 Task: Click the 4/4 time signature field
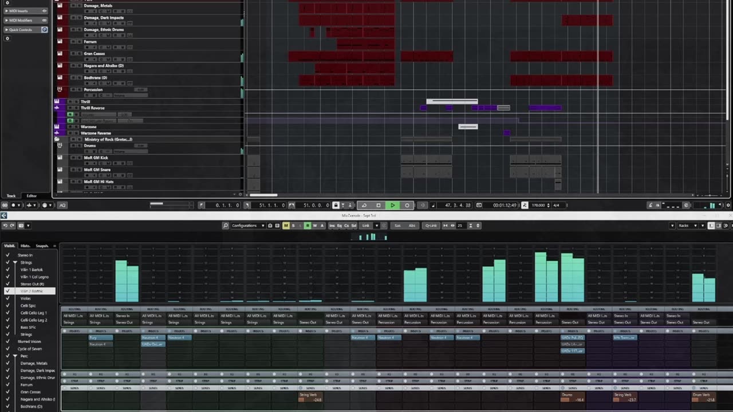coord(556,205)
